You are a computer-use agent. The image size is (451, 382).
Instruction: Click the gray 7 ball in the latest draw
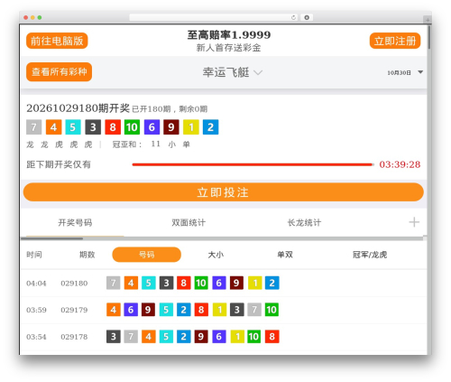pos(33,127)
